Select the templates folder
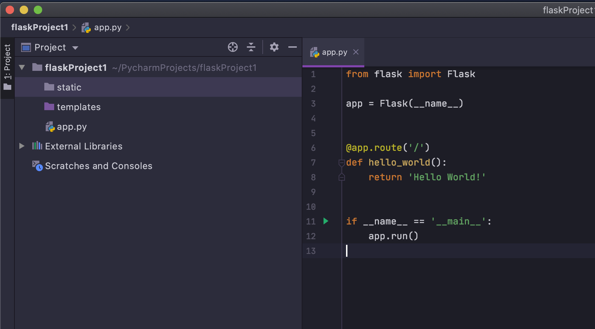Image resolution: width=595 pixels, height=329 pixels. 158,107
